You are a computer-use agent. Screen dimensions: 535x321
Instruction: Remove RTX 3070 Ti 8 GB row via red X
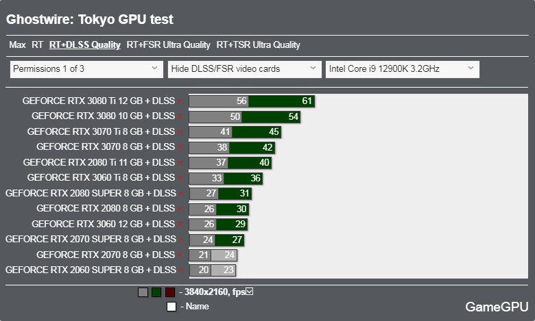click(x=180, y=132)
